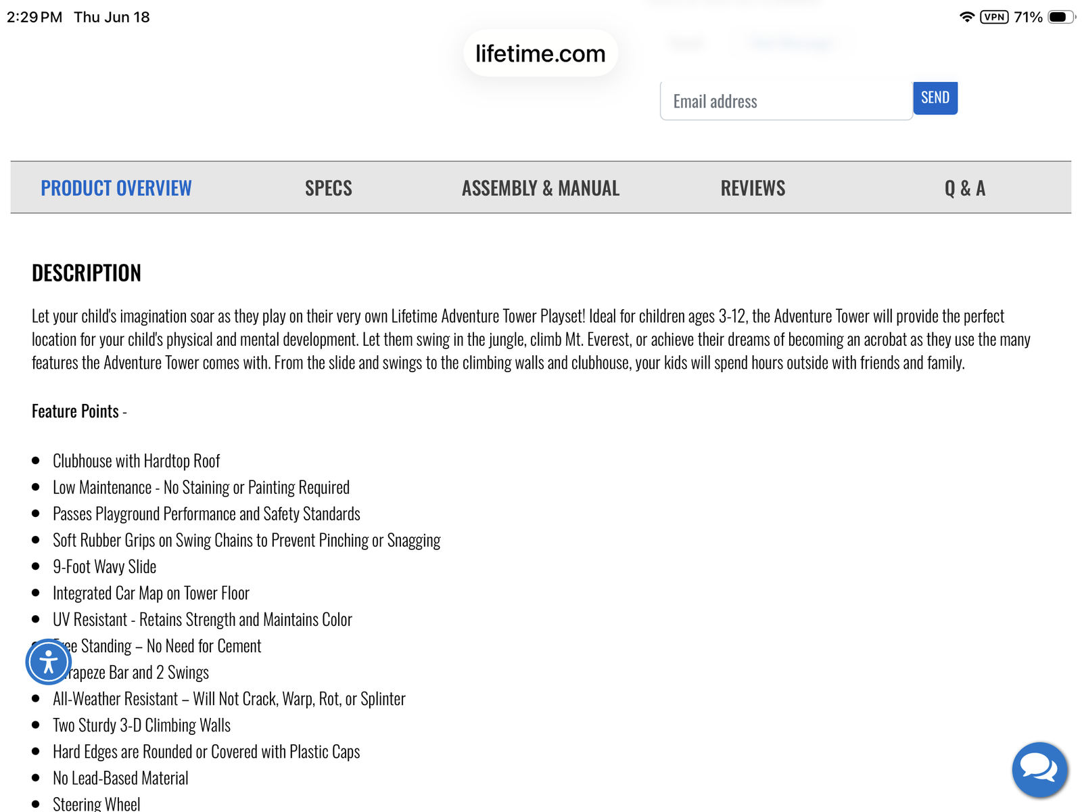Click 'All-Weather Resistant – Will Not Crack' bullet

coord(229,698)
